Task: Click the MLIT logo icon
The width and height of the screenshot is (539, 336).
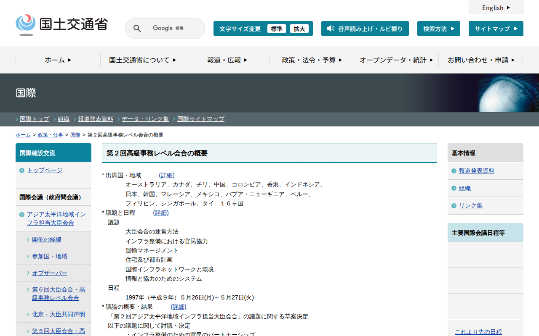Action: 26,25
